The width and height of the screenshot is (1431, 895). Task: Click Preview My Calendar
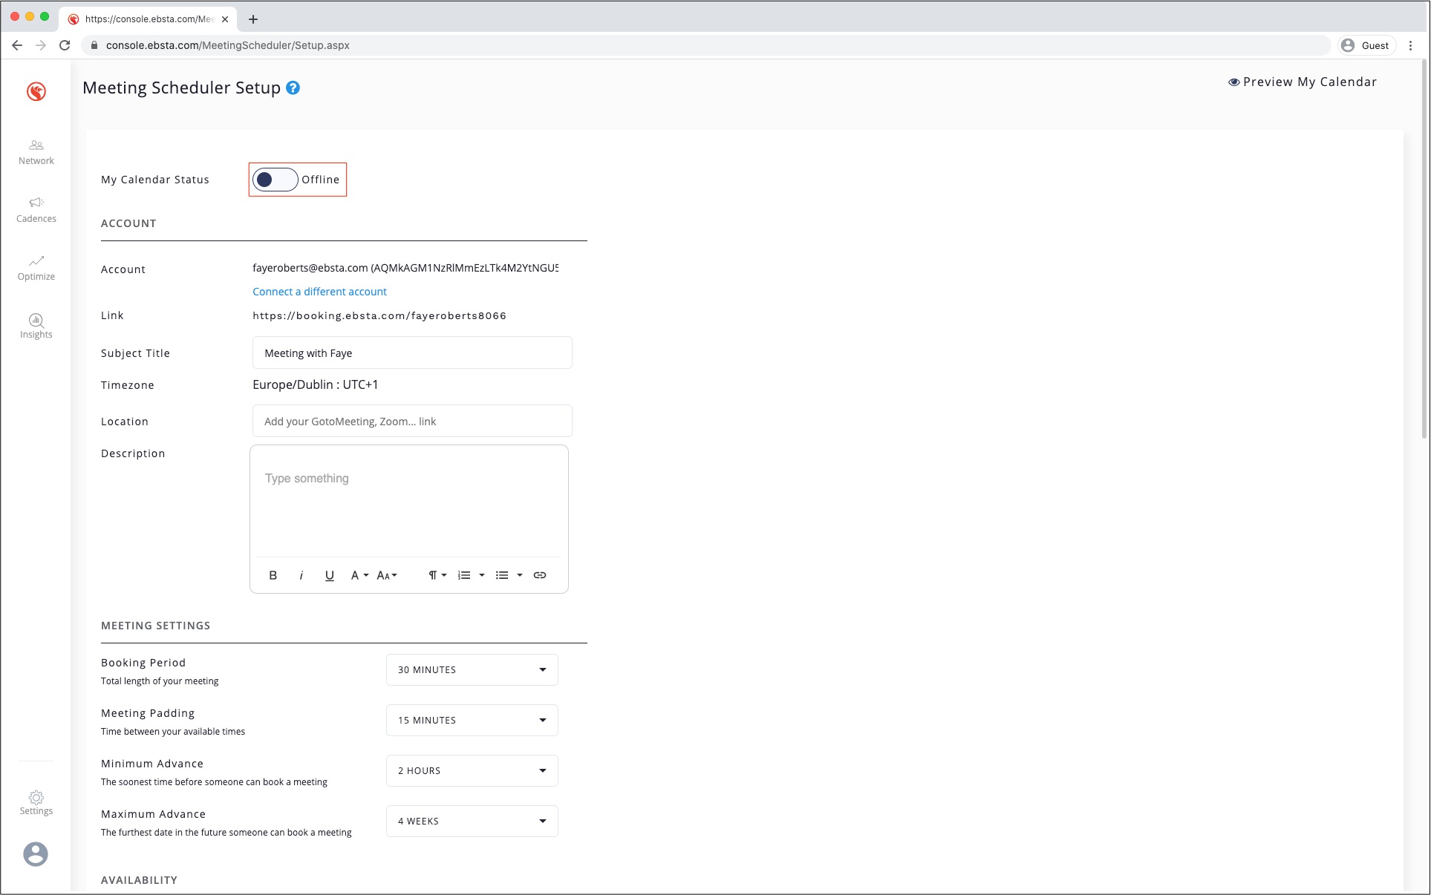pos(1303,82)
